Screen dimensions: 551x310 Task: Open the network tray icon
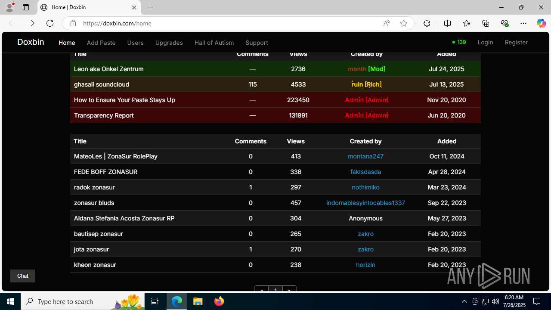(x=485, y=301)
